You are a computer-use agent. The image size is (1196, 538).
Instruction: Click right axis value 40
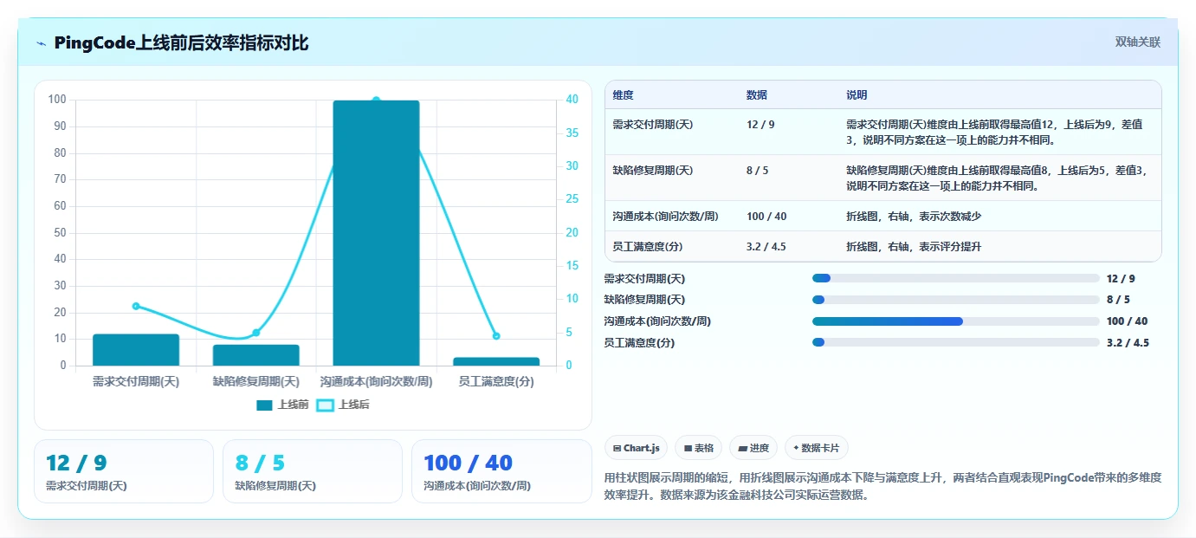[x=572, y=100]
